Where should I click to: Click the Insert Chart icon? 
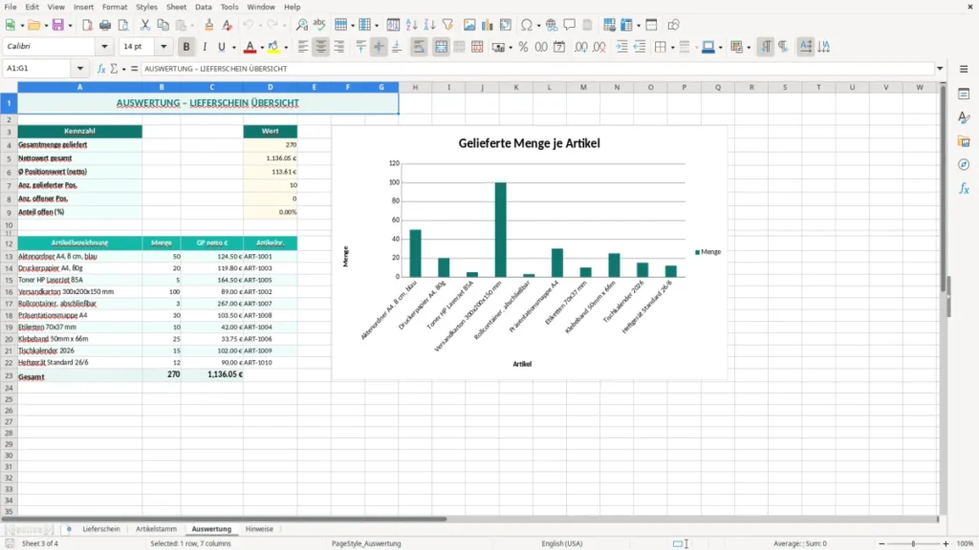488,25
